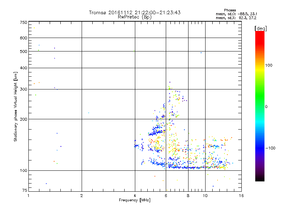The image size is (284, 213).
Task: Click the "Frequency [MHz]" axis label
Action: click(135, 200)
